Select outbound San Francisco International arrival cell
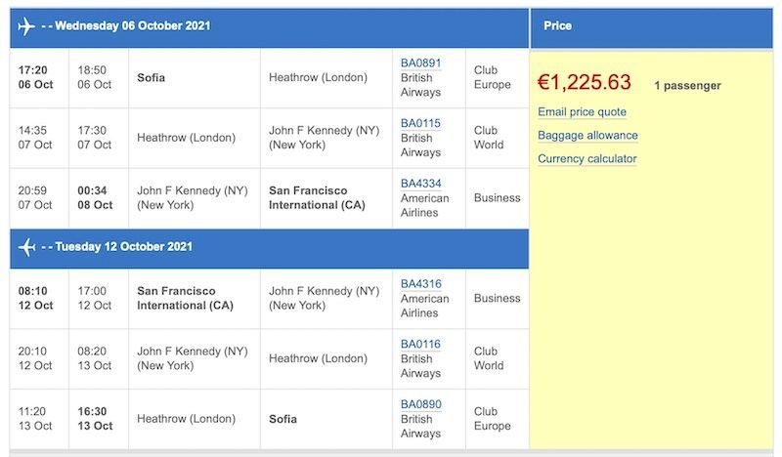Viewport: 782px width, 457px height. point(317,198)
